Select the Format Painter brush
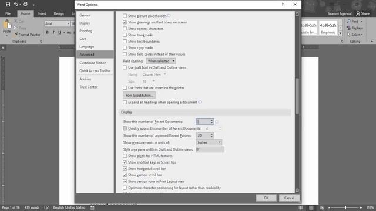Image resolution: width=376 pixels, height=211 pixels. (x=16, y=35)
